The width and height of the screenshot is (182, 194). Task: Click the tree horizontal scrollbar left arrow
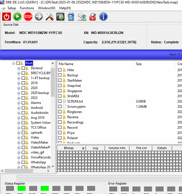point(2,171)
